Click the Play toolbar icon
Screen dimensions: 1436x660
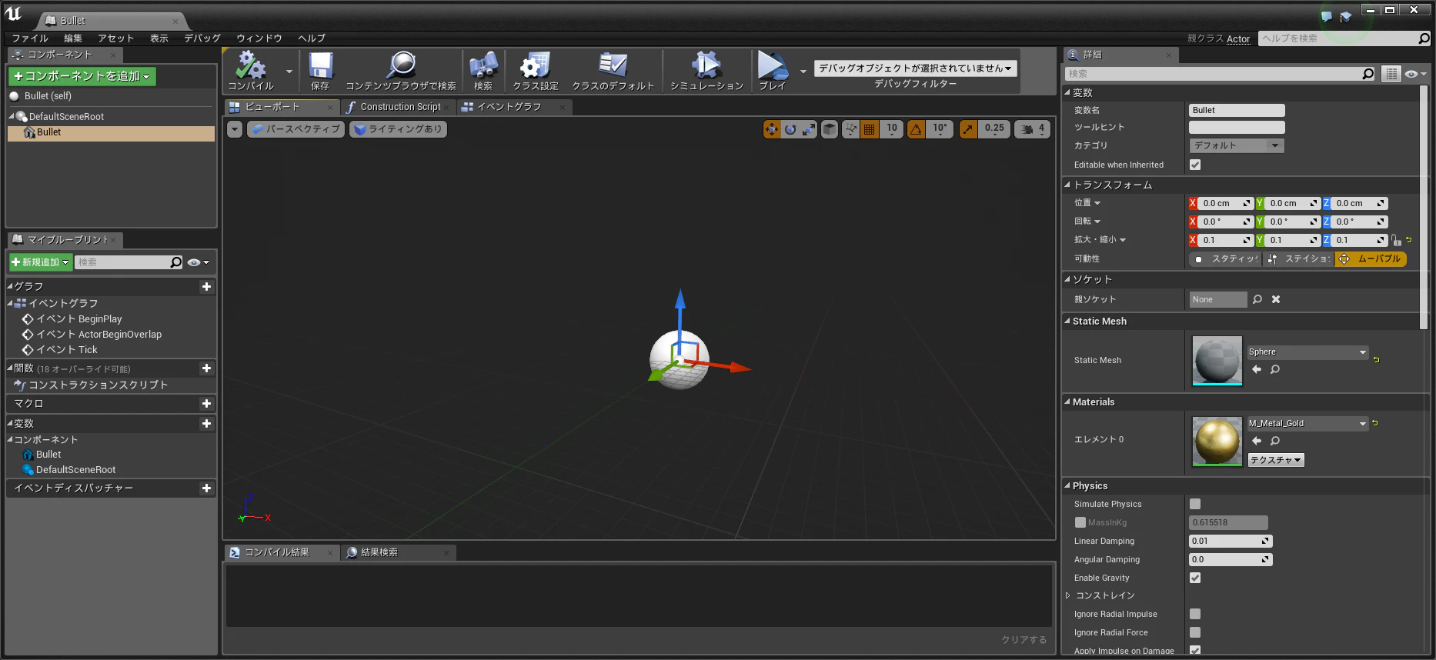pyautogui.click(x=773, y=65)
